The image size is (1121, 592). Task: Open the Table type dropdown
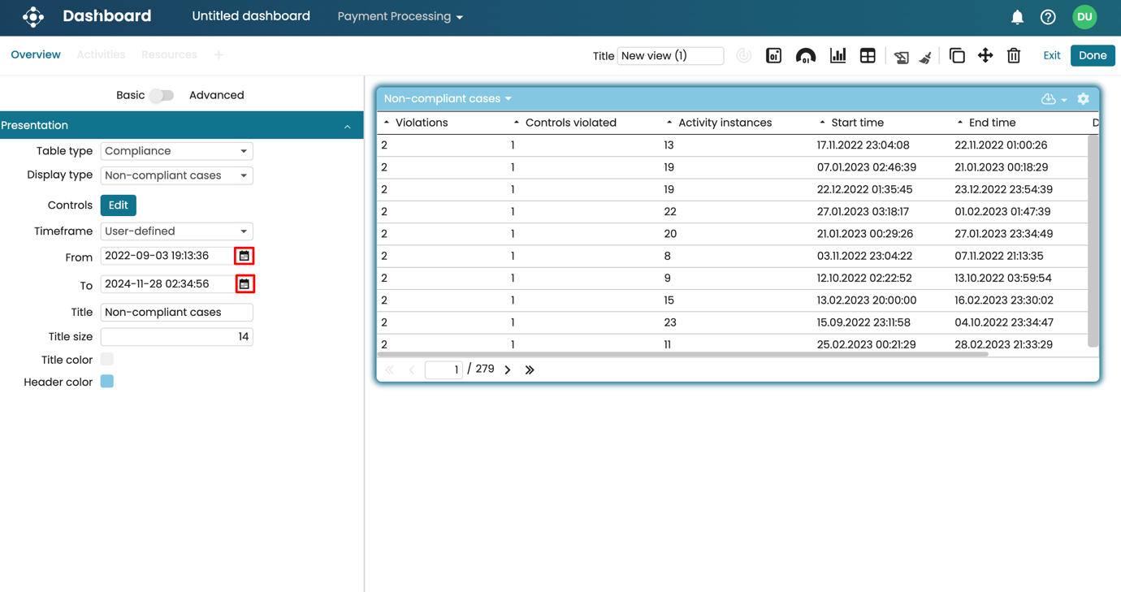(176, 151)
